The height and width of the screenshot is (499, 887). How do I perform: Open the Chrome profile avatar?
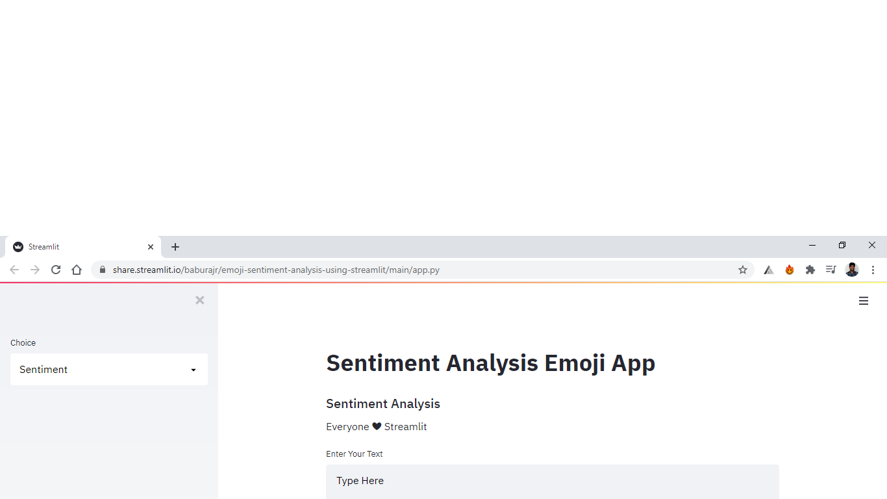pos(852,270)
